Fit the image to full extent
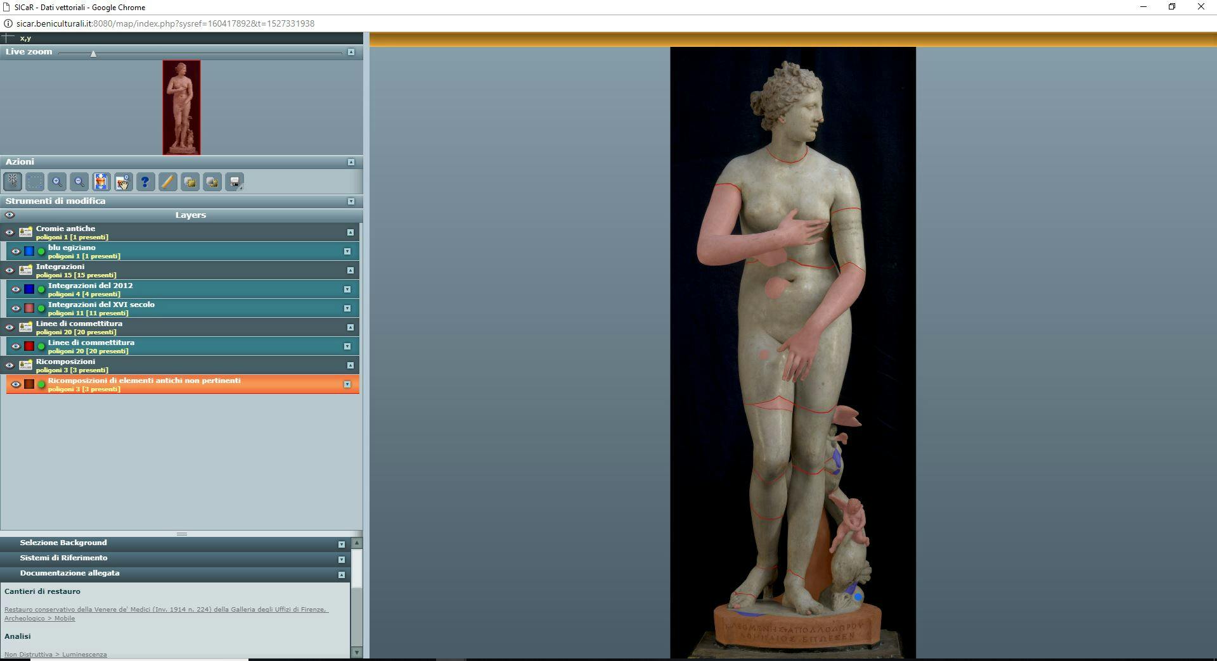Viewport: 1217px width, 661px height. [x=101, y=182]
